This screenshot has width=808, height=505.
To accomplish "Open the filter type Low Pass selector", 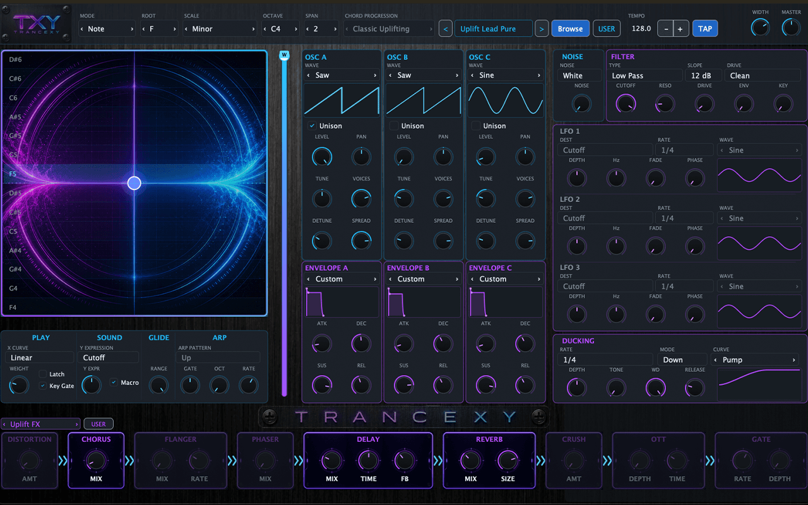I will [645, 76].
